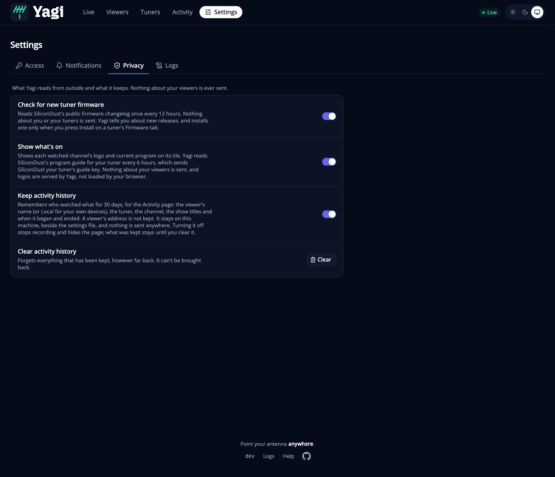The height and width of the screenshot is (477, 555).
Task: Open the Notifications settings tab
Action: coord(79,66)
